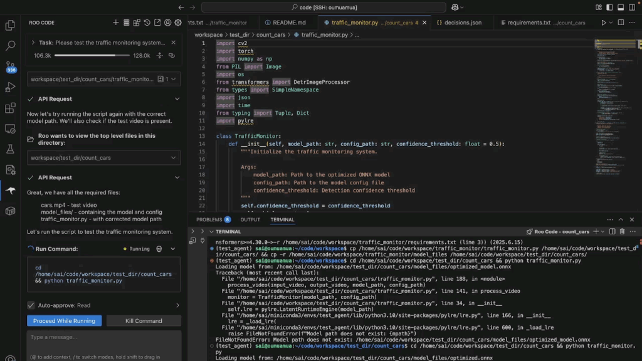Add a new terminal with plus
The image size is (642, 361).
click(596, 232)
